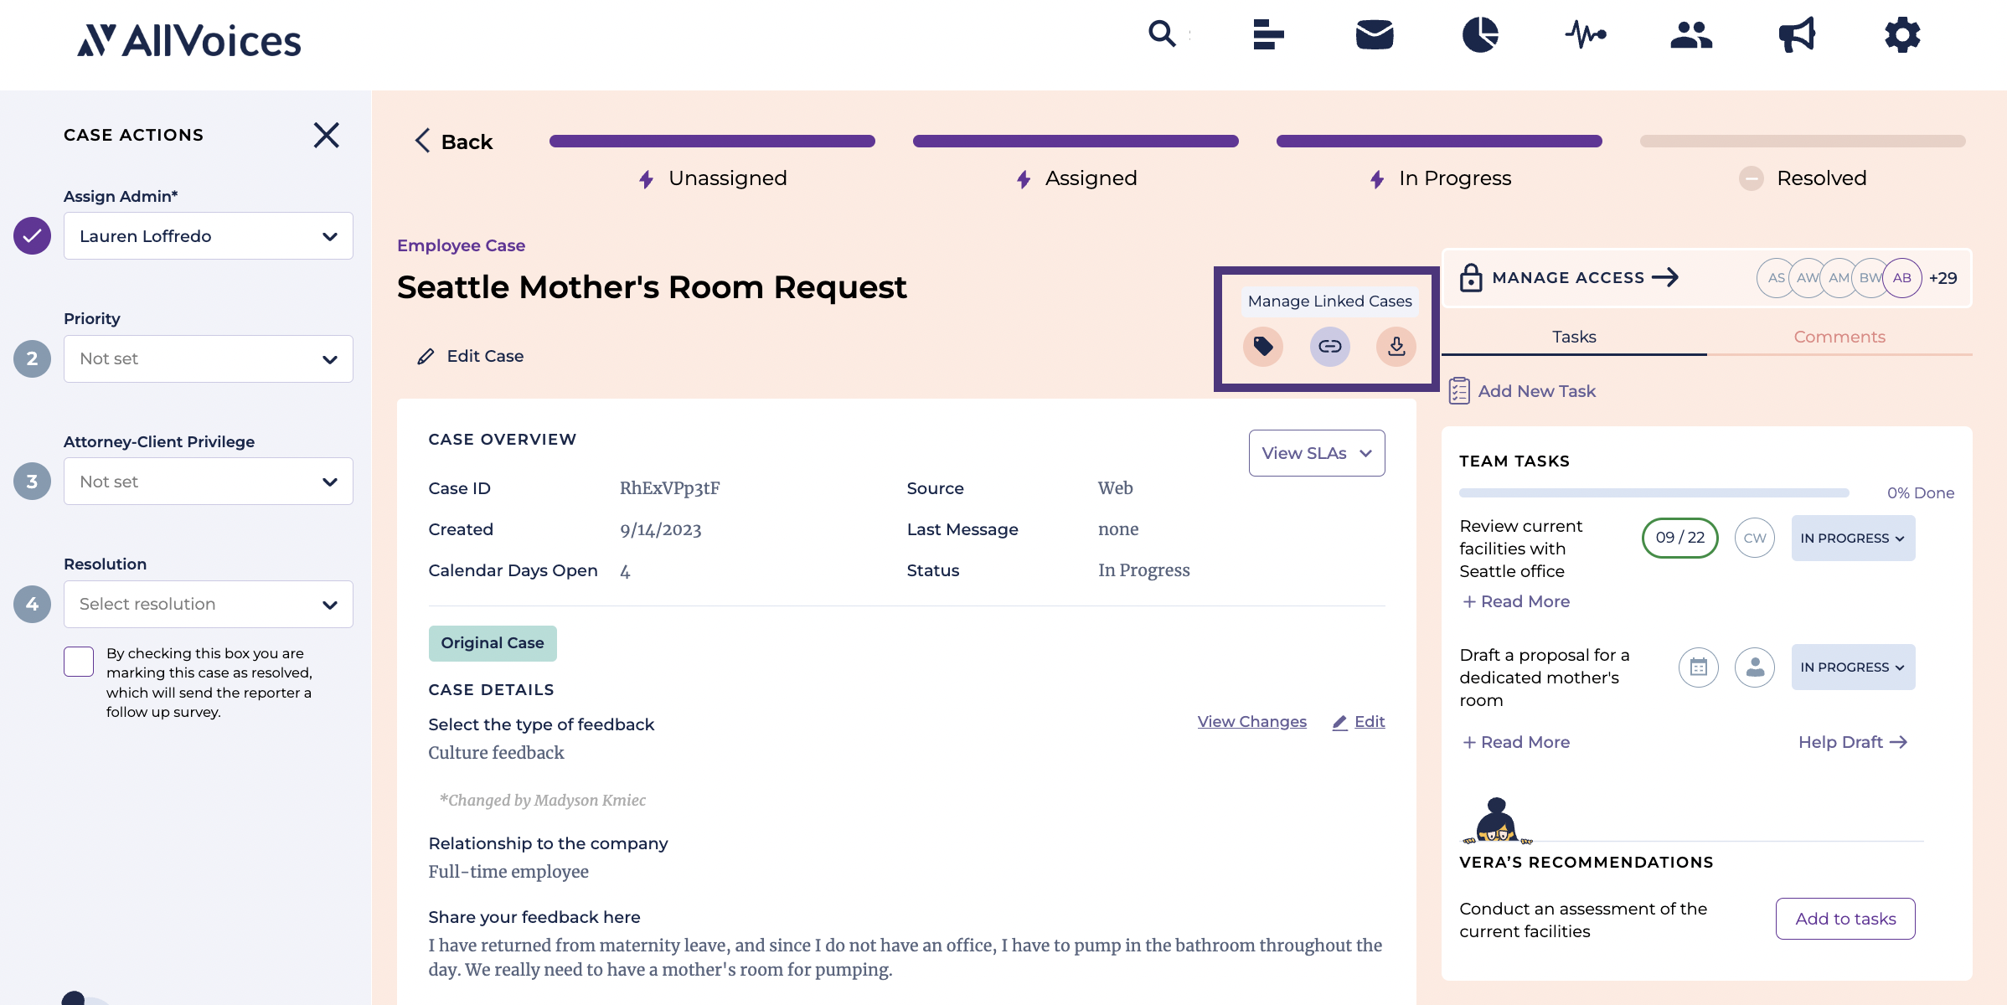Open the megaphone announcements icon
The height and width of the screenshot is (1005, 2007).
[1797, 35]
